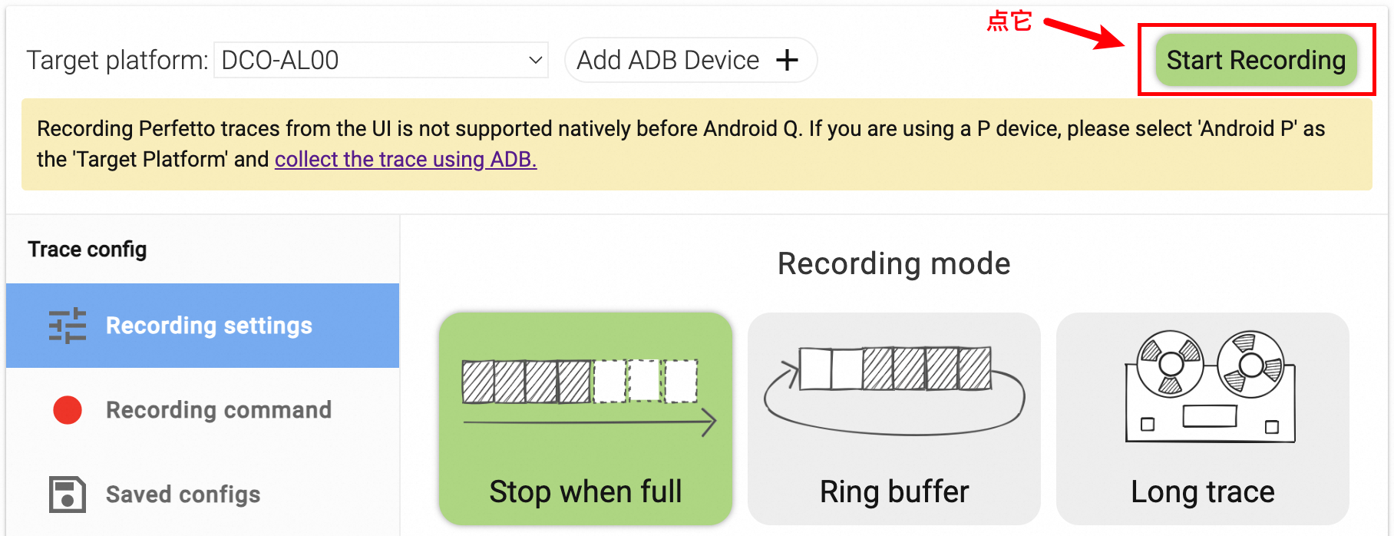Click the Add ADB Device button
Screen dimensions: 1394x536
689,59
